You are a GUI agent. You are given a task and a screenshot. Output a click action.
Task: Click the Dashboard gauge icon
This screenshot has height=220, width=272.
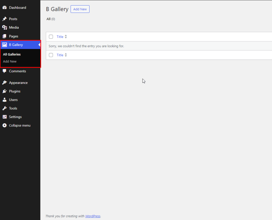pos(5,8)
